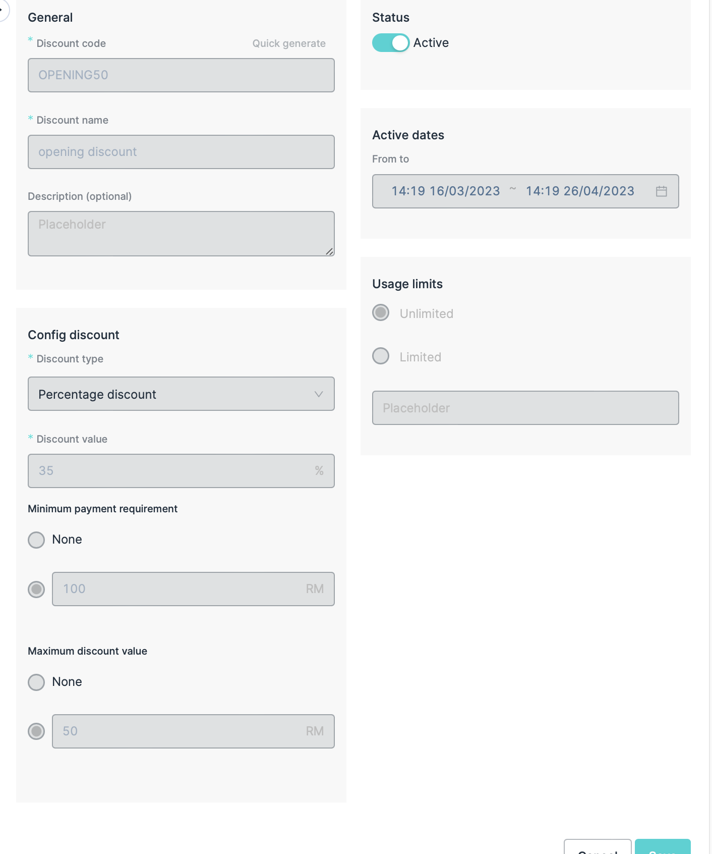This screenshot has width=712, height=854.
Task: Open the calendar icon in Active dates
Action: 661,191
